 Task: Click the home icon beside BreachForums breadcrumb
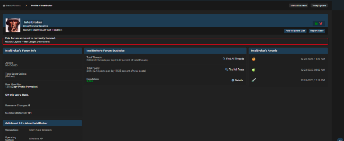click(x=4, y=6)
